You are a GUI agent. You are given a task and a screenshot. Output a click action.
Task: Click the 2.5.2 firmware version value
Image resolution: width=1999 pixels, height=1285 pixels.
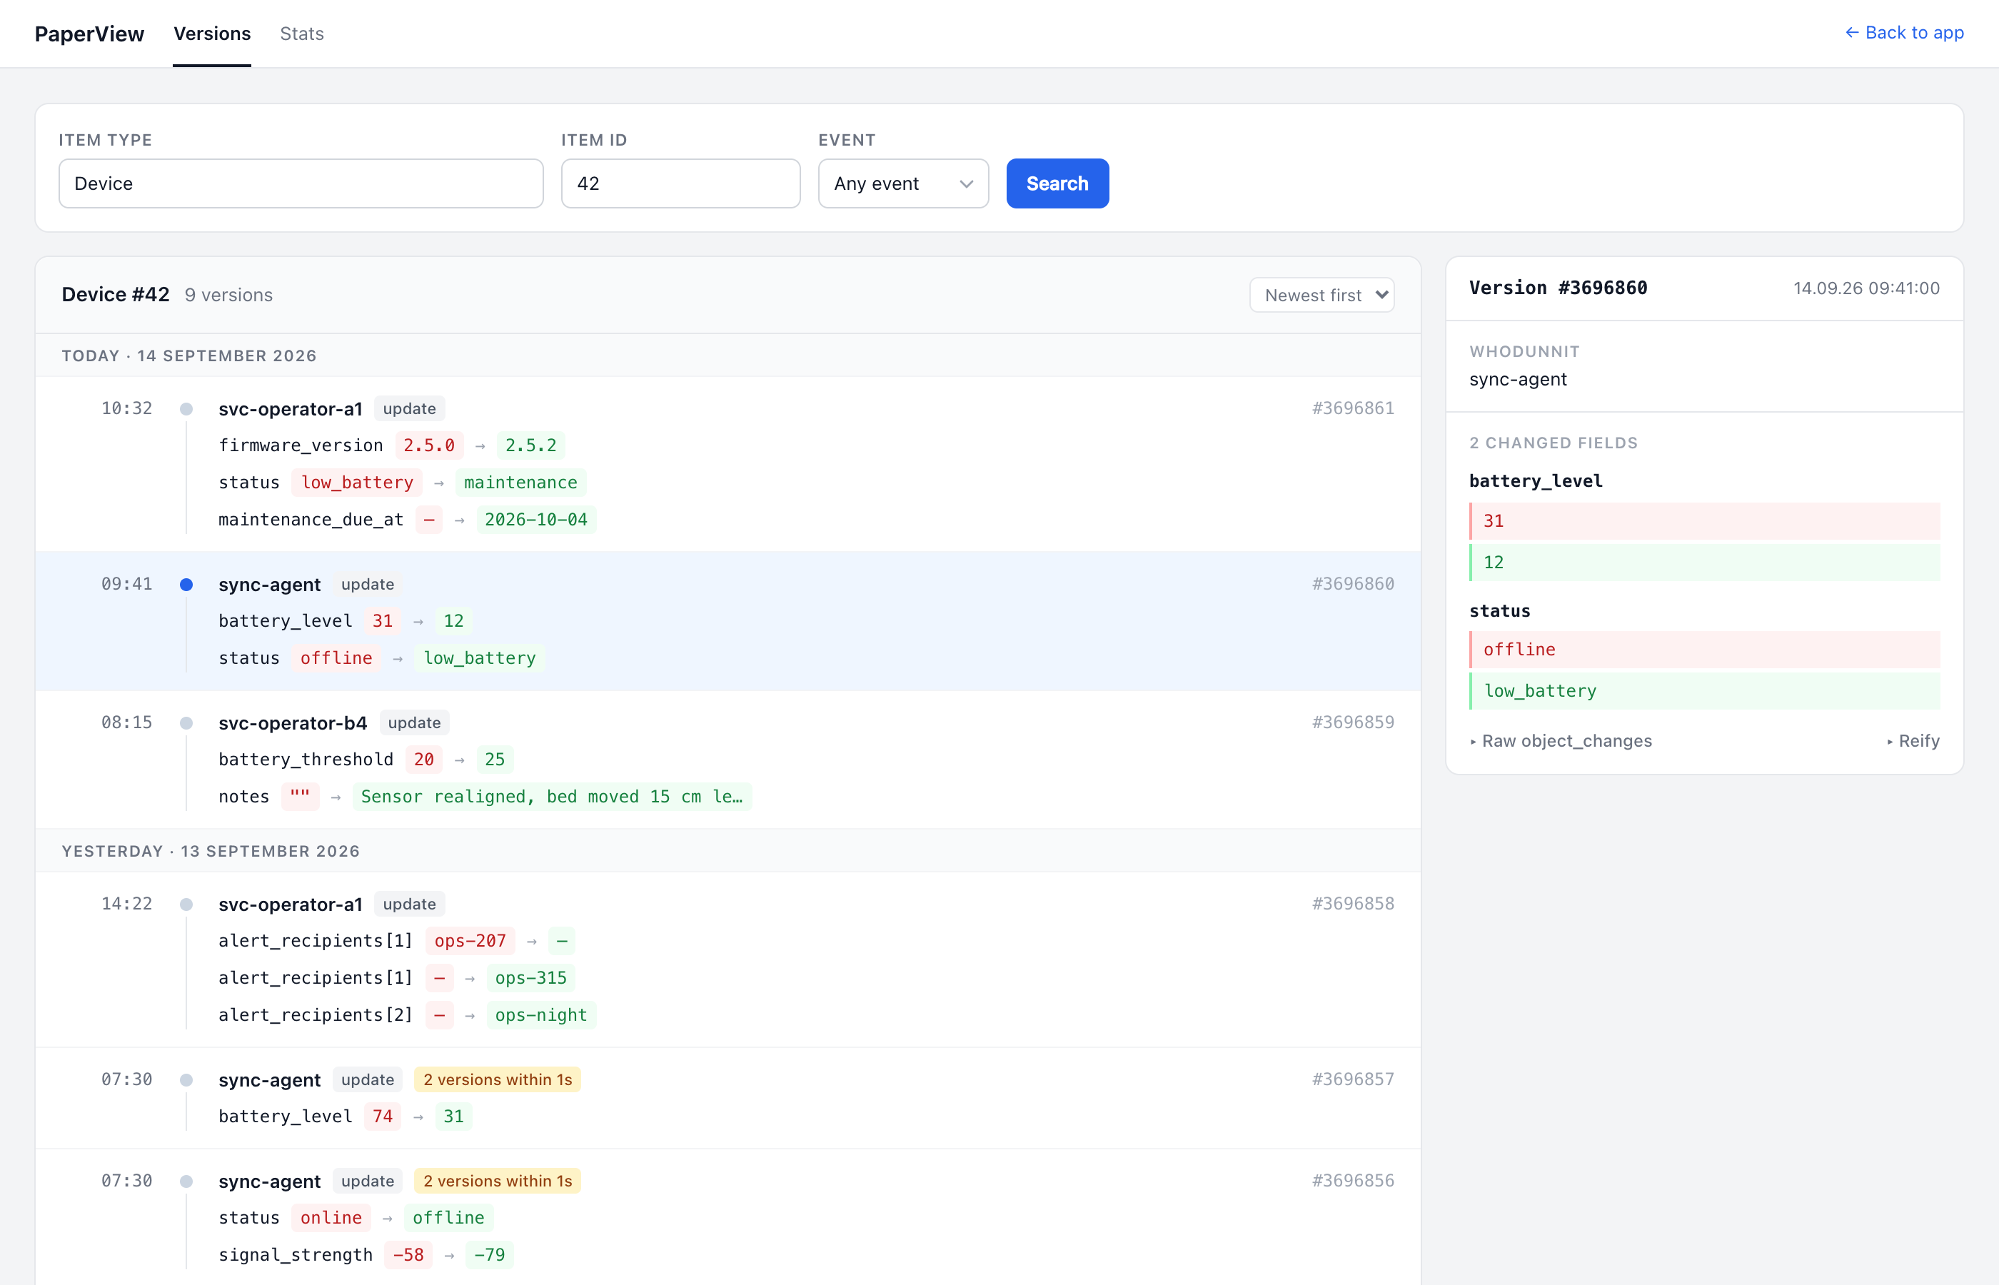point(530,445)
